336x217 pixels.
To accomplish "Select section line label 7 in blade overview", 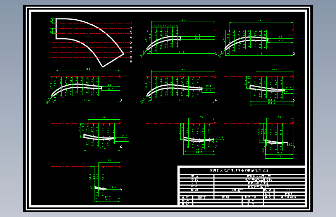I will 131,53.
